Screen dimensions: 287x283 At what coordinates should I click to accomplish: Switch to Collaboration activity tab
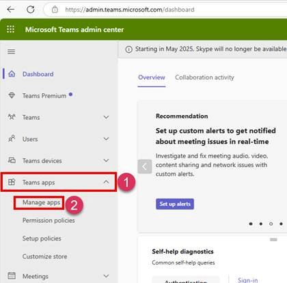[204, 77]
